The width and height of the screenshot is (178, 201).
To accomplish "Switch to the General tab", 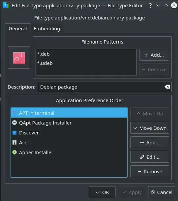I will 18,29.
